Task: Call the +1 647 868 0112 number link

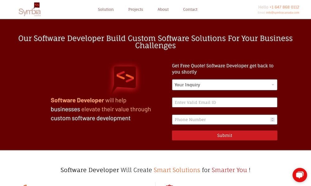Action: pyautogui.click(x=284, y=7)
